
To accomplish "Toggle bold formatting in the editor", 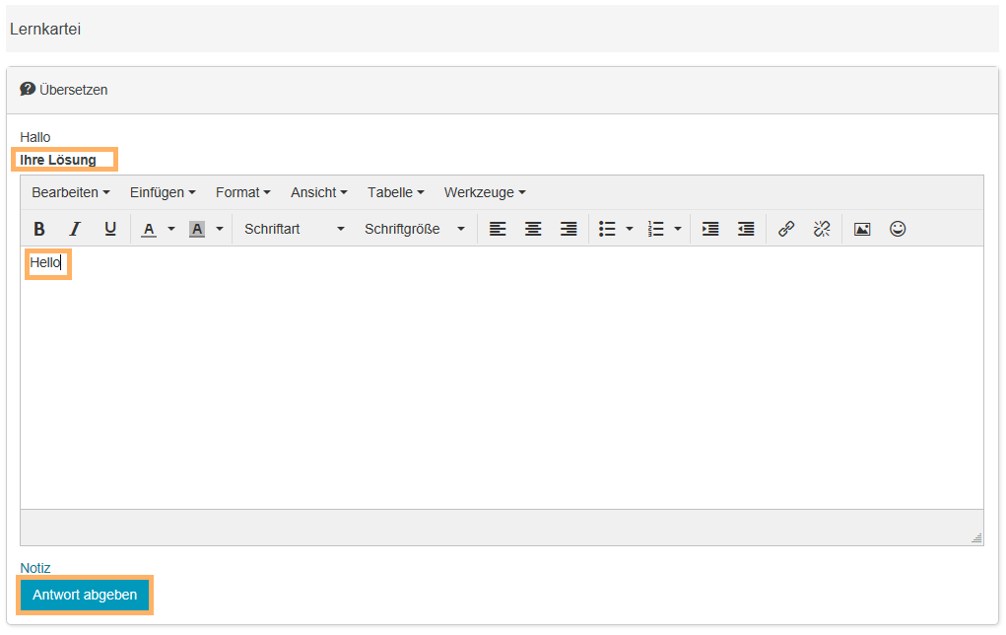I will [x=39, y=229].
